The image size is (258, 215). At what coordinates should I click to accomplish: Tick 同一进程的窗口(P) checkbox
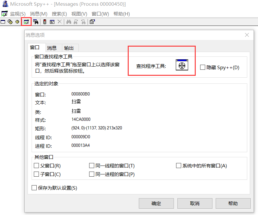click(x=92, y=174)
